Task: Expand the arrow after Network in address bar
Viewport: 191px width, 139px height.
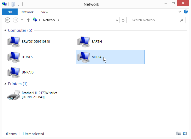Action: pyautogui.click(x=59, y=20)
